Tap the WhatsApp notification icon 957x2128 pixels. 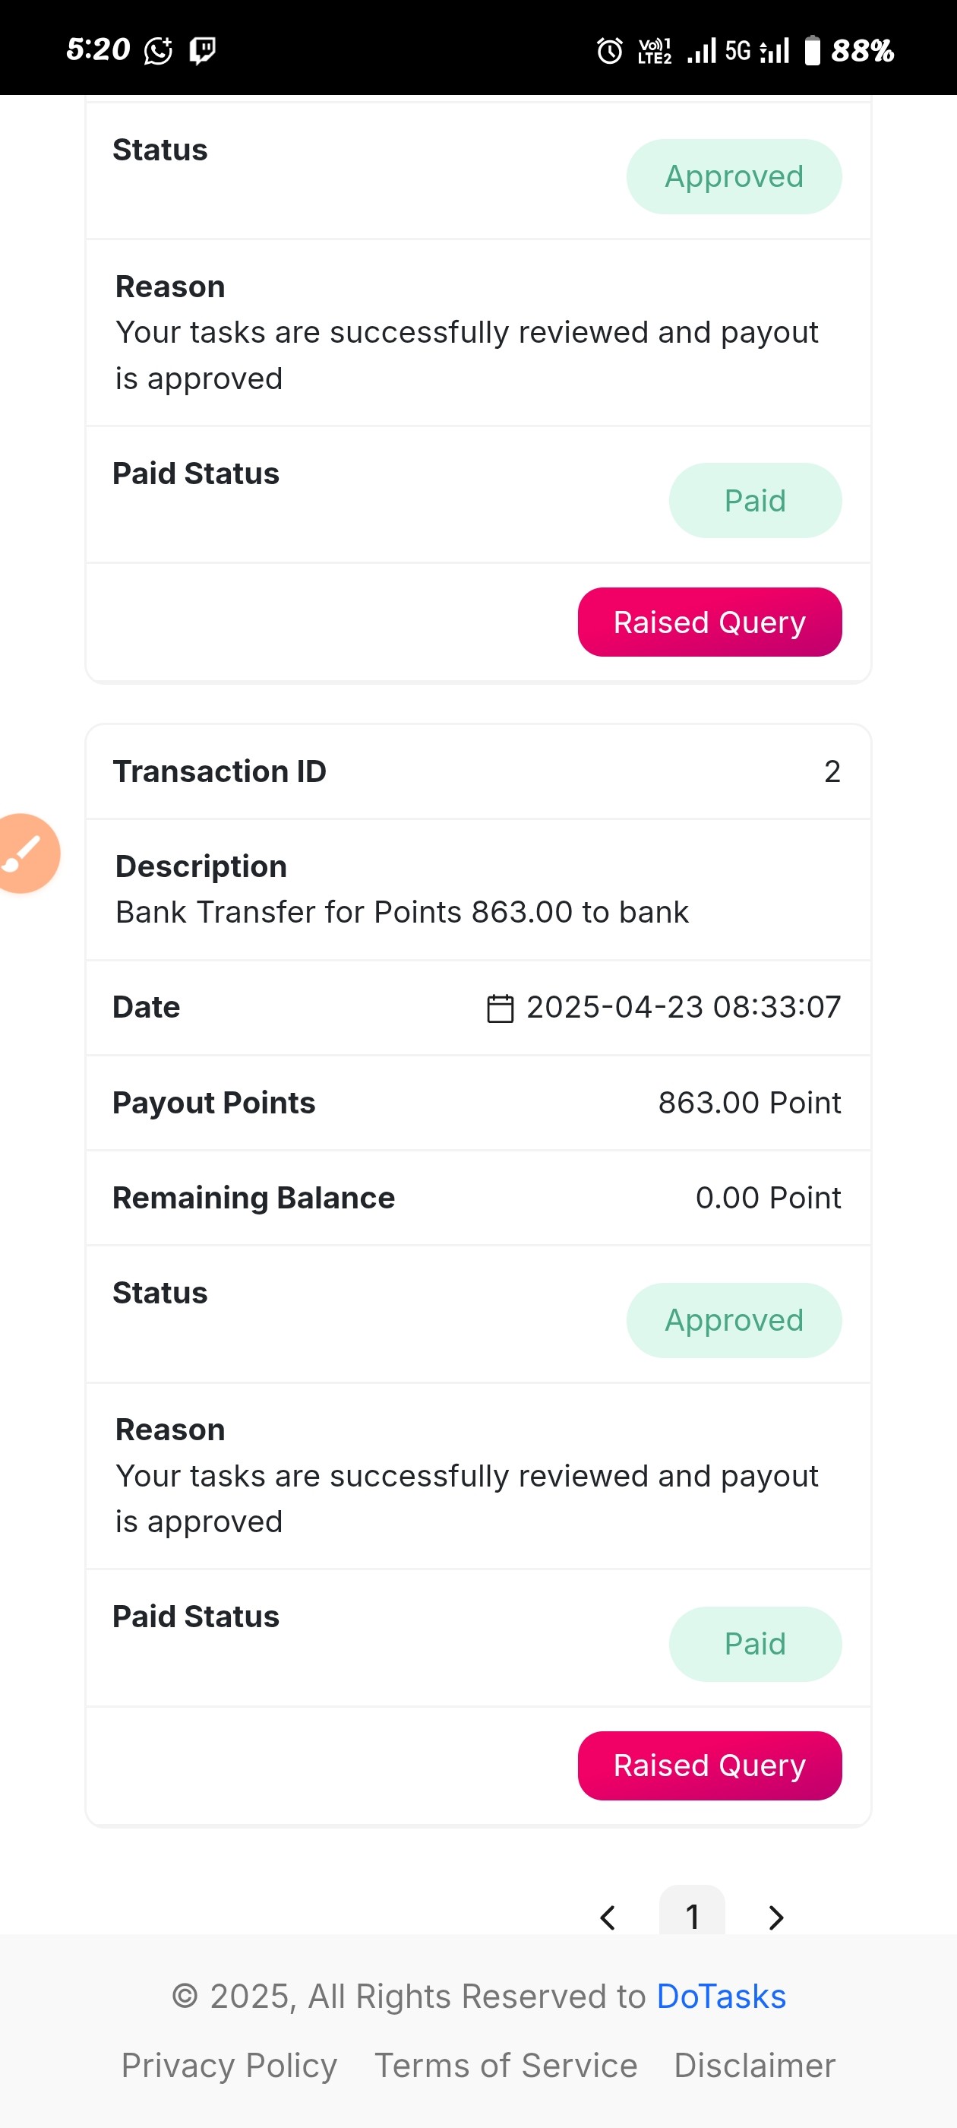coord(159,50)
